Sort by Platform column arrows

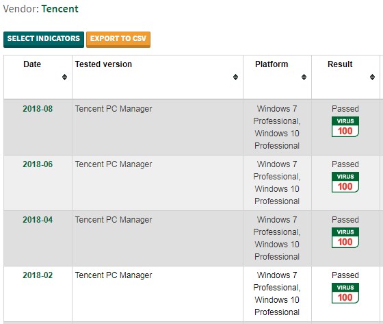pyautogui.click(x=304, y=77)
